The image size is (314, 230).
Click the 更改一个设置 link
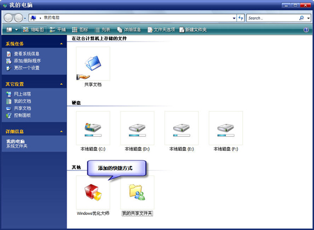click(x=26, y=68)
